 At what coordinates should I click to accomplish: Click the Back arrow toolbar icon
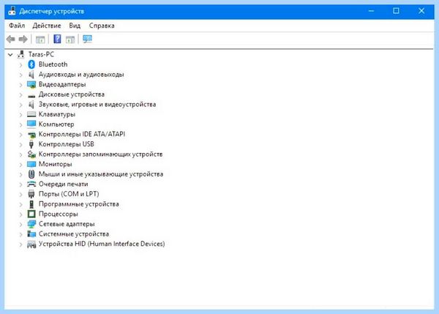coord(11,40)
